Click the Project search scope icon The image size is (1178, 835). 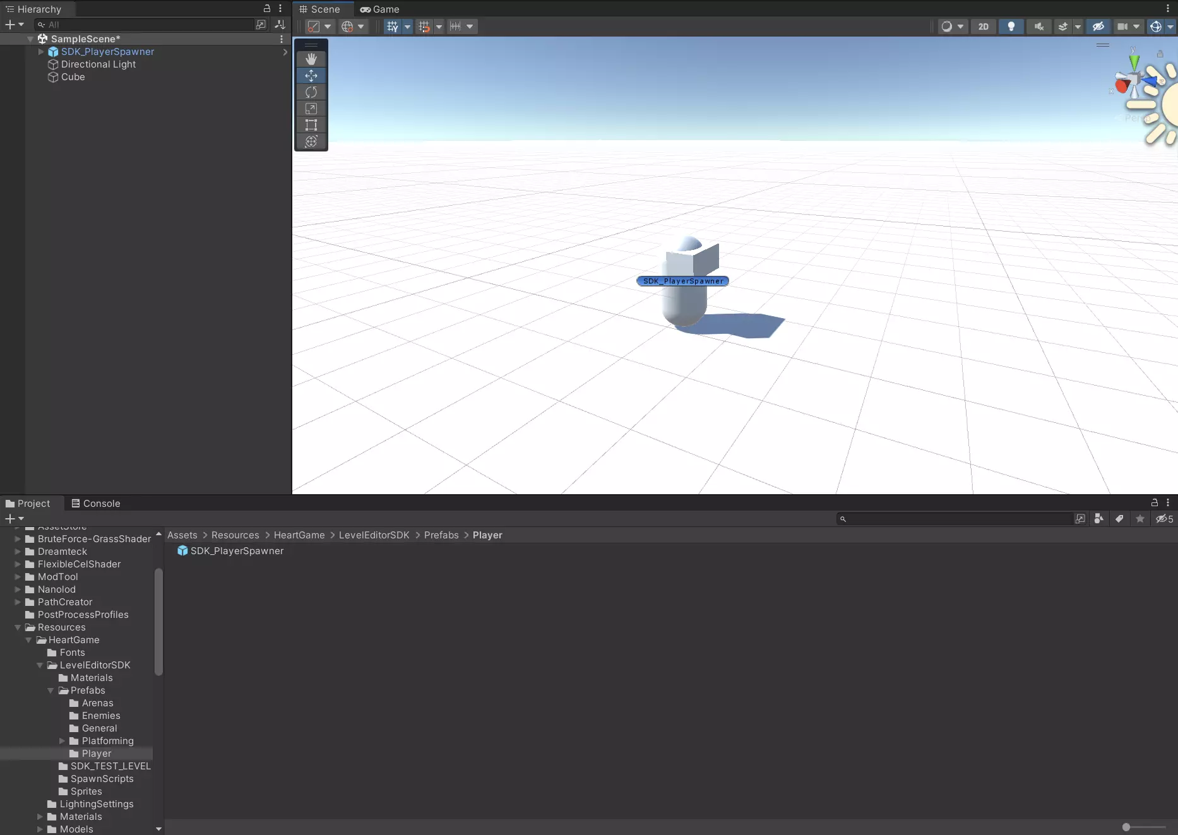pos(1080,519)
